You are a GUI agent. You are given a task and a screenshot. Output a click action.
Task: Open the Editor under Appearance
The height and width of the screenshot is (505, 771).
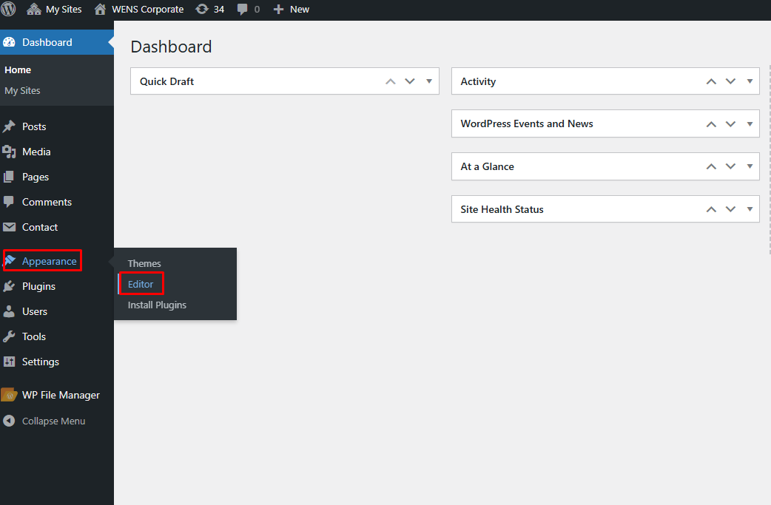[141, 284]
